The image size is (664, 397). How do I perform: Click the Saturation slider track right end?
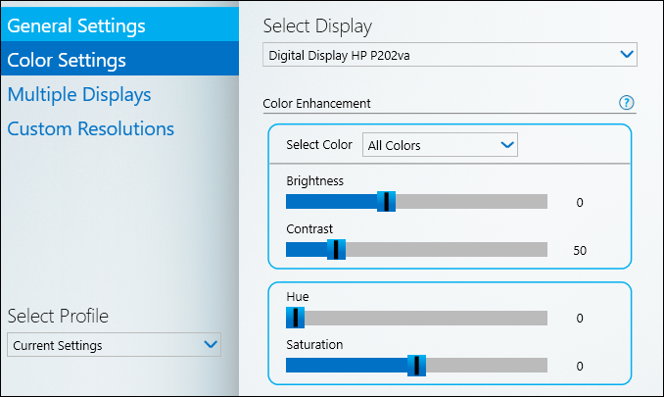542,366
